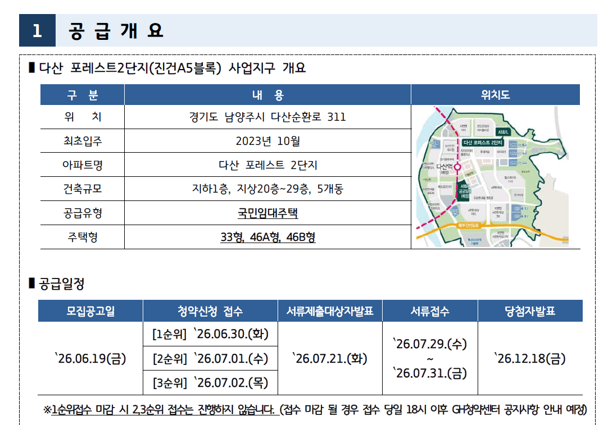Select the '다산 포레스트 2단지' apartment name cell
Viewport: 608px width, 425px height.
267,165
